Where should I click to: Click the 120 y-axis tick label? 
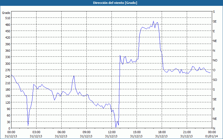pos(8,103)
